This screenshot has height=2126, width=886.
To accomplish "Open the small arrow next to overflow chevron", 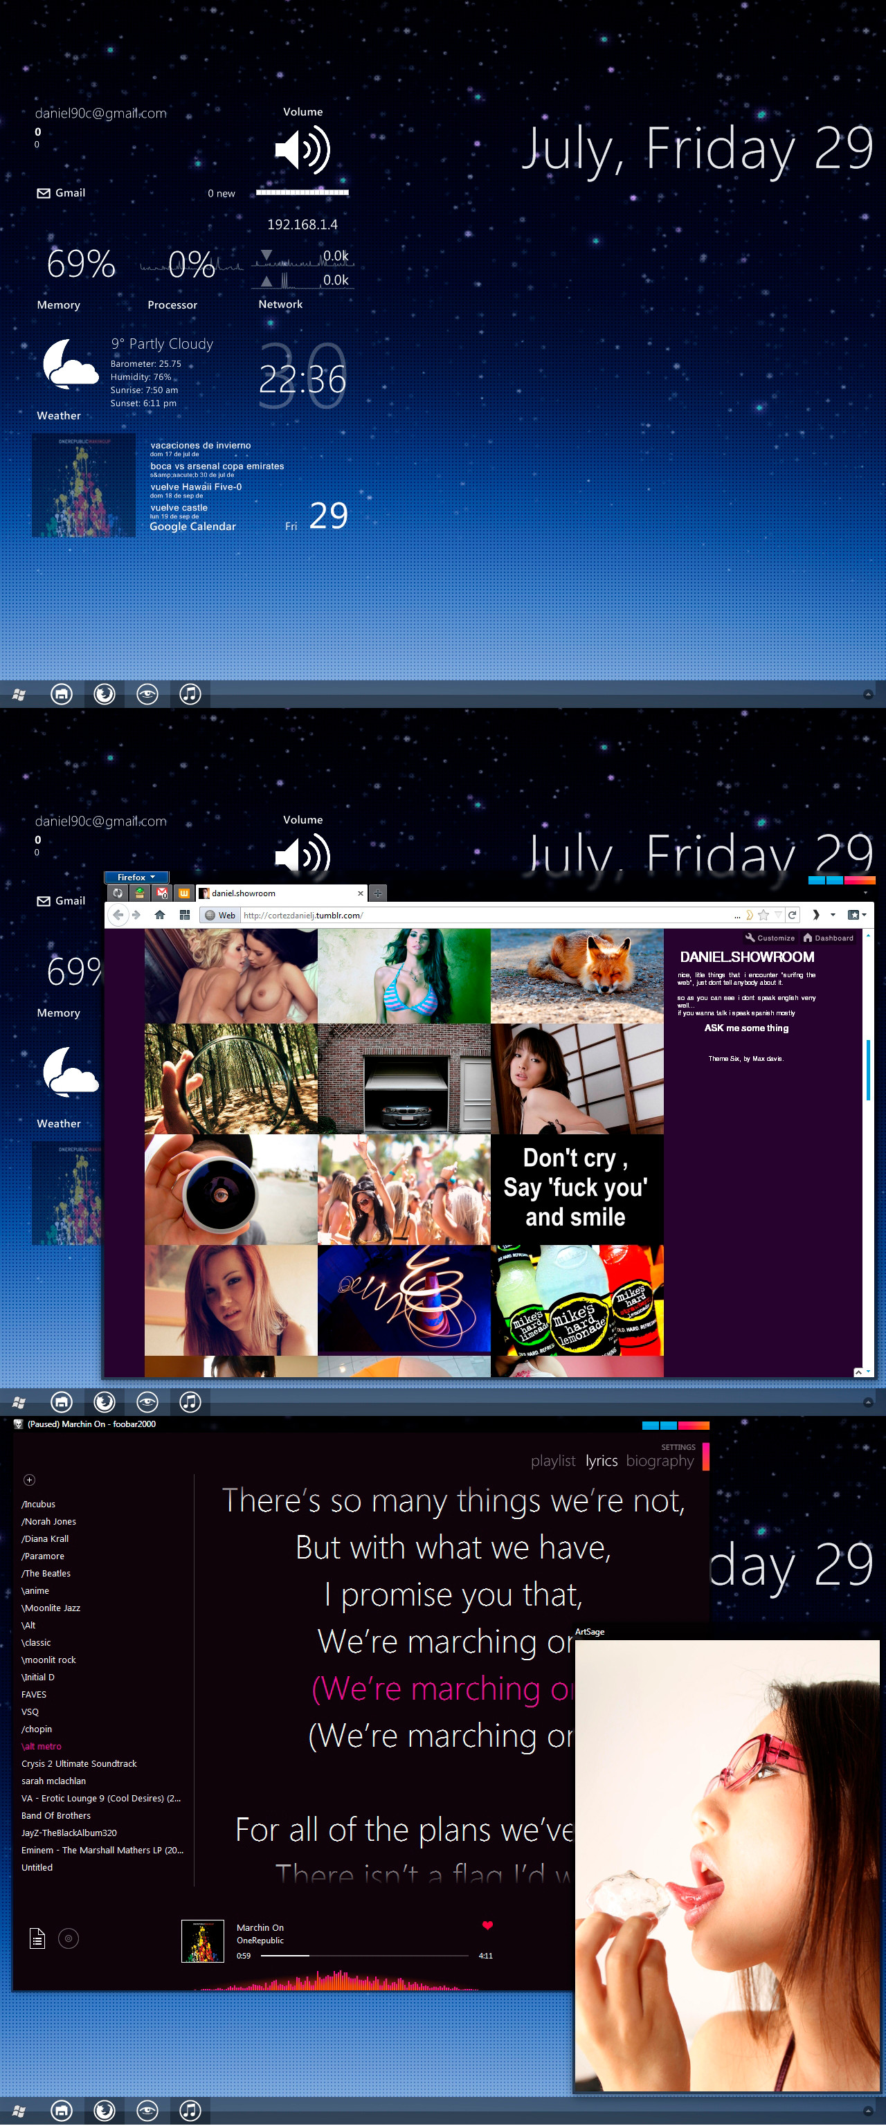I will click(833, 914).
